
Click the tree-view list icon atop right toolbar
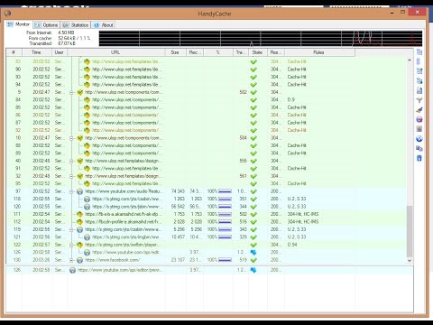(x=419, y=52)
